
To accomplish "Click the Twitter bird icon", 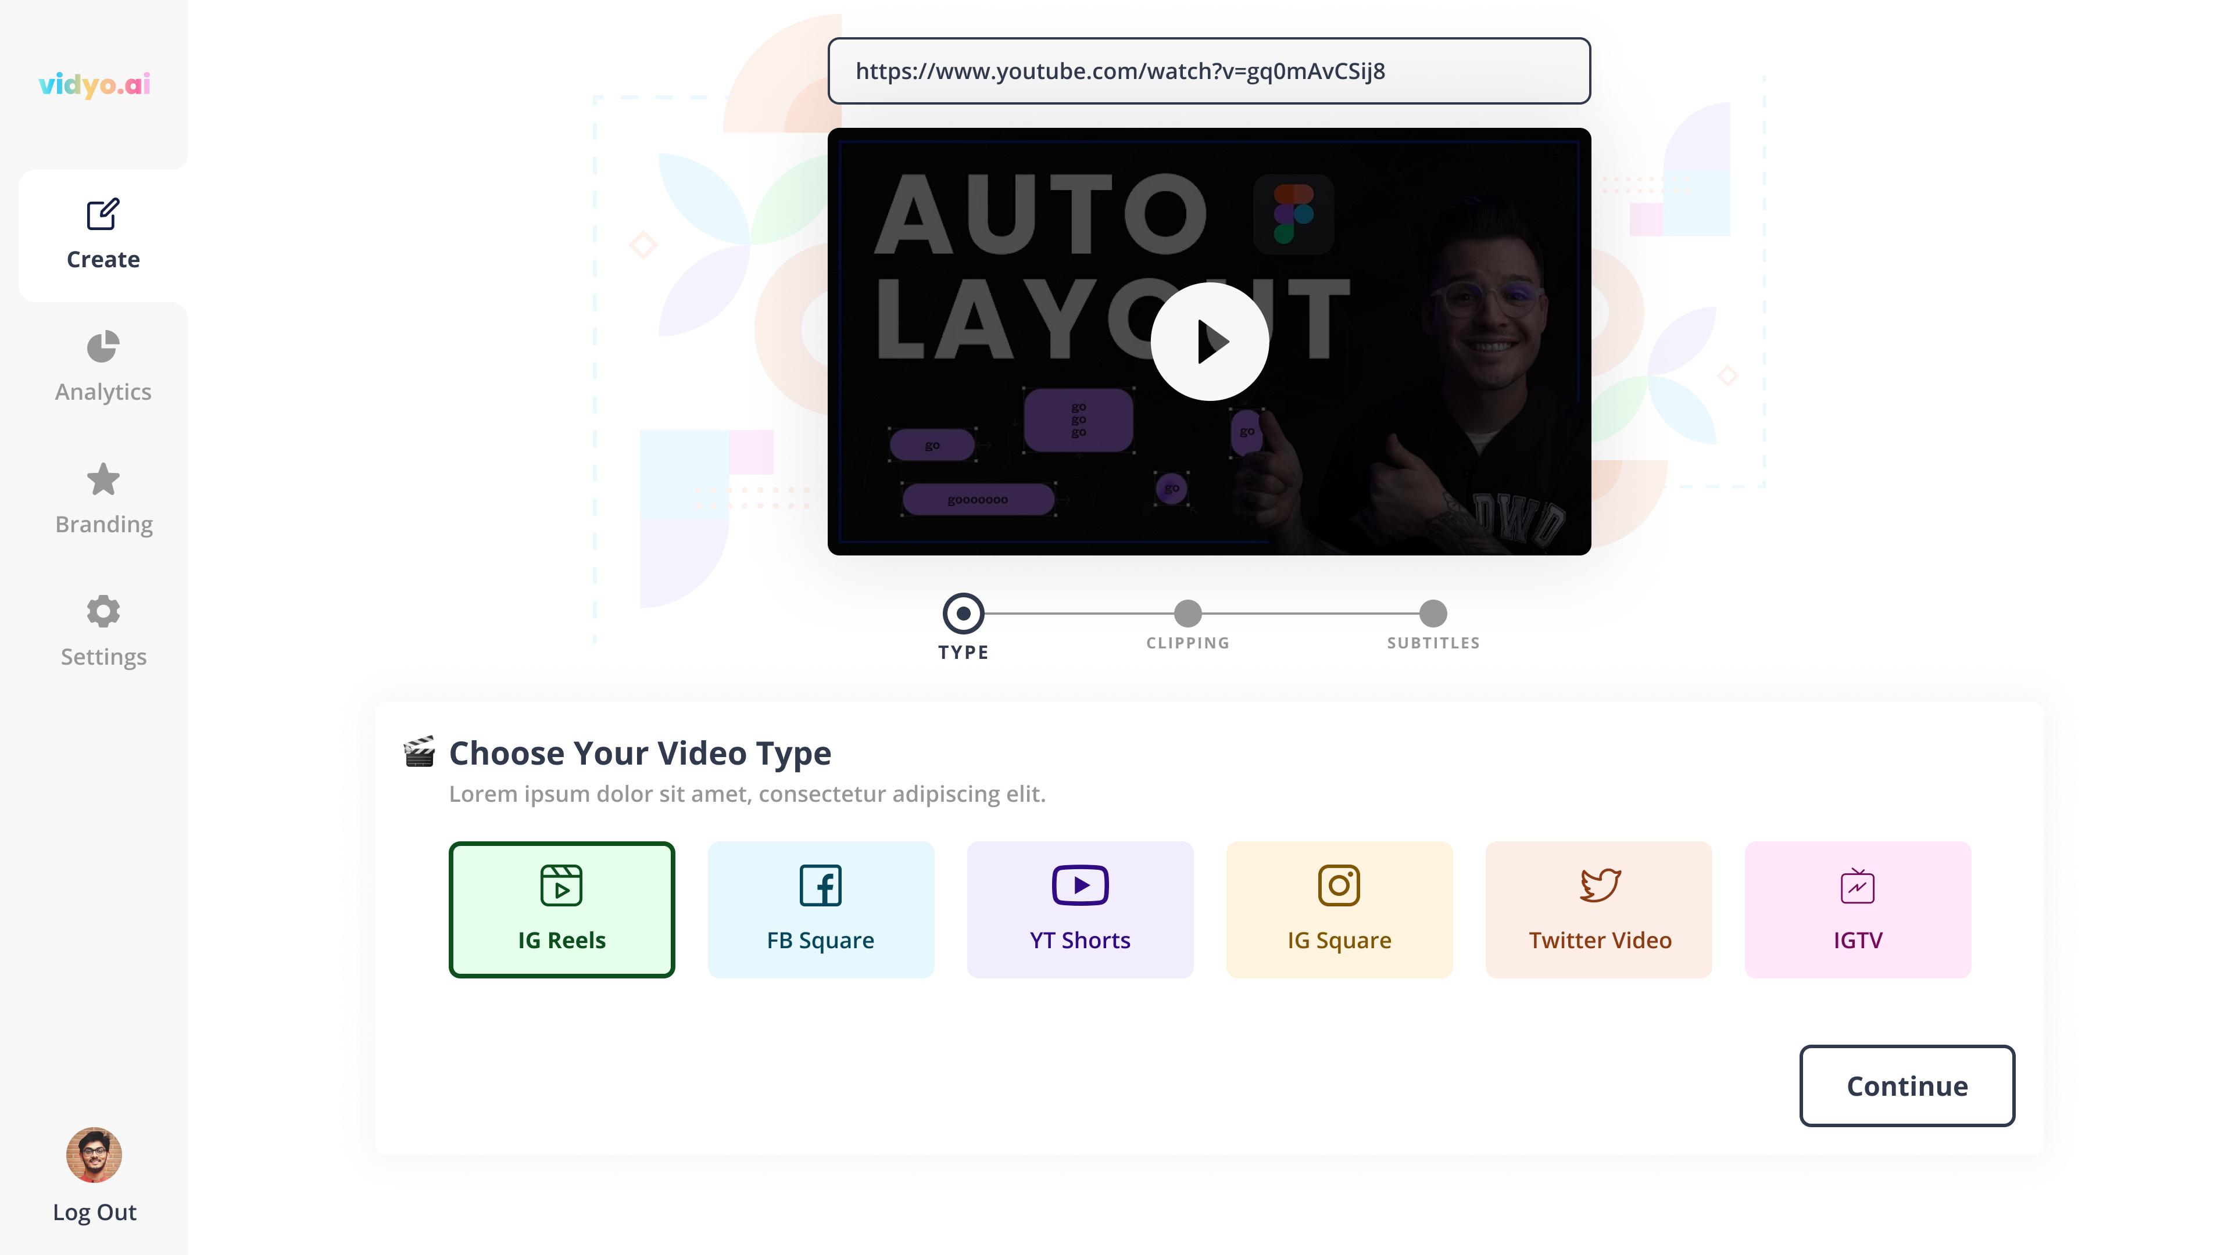I will point(1600,885).
